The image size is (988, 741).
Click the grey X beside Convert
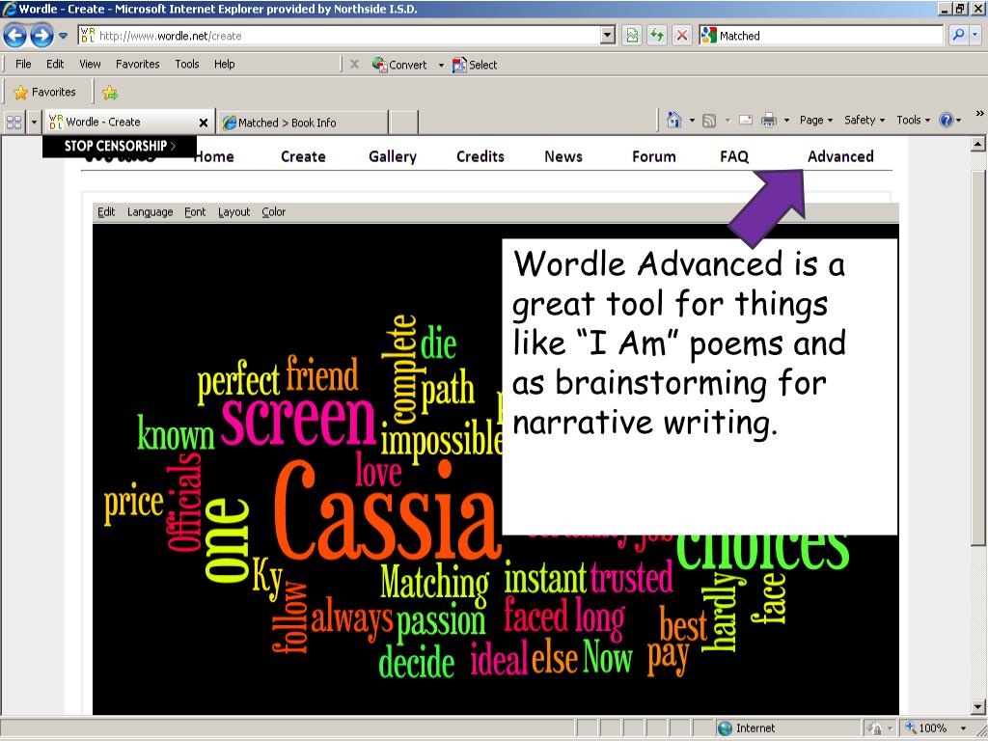[354, 65]
